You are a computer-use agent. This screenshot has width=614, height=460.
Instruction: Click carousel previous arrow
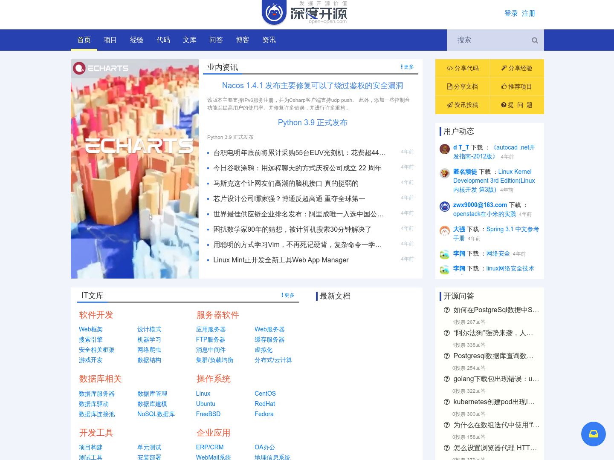[80, 187]
